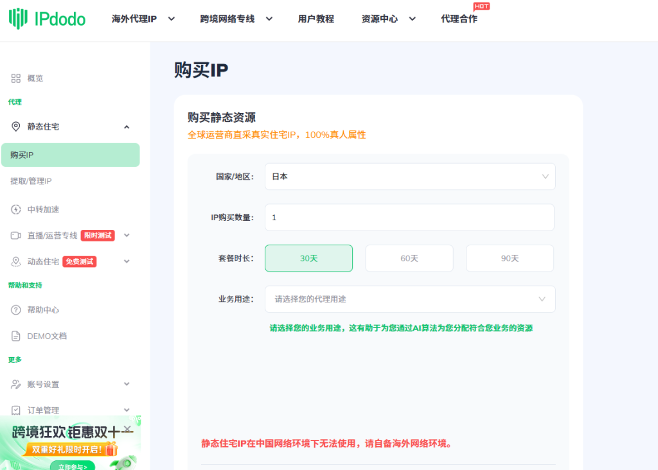The height and width of the screenshot is (470, 658).
Task: Click the 中转加速 lightning icon
Action: (x=16, y=209)
